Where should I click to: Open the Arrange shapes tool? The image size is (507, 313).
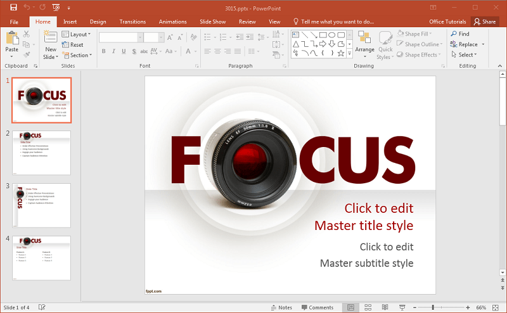point(364,41)
